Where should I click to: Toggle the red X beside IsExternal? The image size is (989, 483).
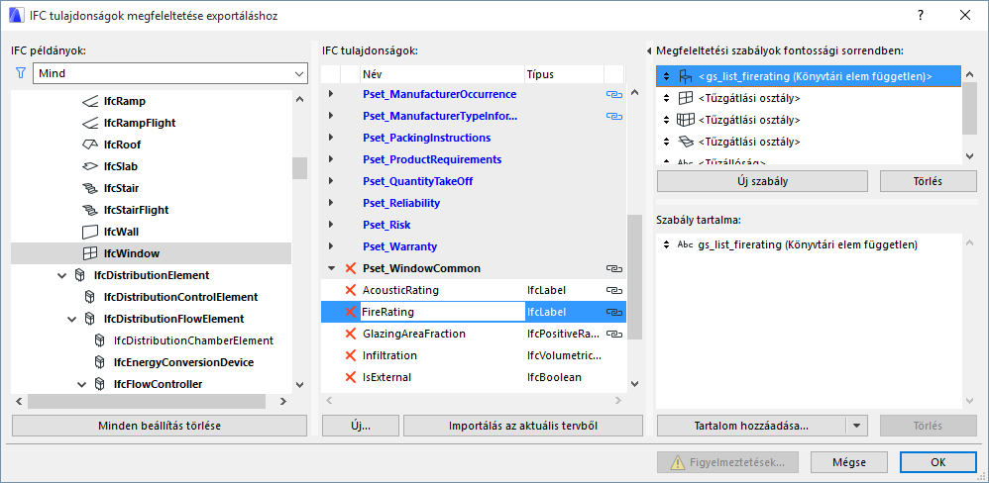(x=349, y=377)
